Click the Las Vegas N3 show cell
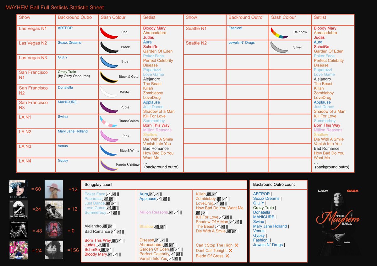This screenshot has width=377, height=266. (36, 62)
